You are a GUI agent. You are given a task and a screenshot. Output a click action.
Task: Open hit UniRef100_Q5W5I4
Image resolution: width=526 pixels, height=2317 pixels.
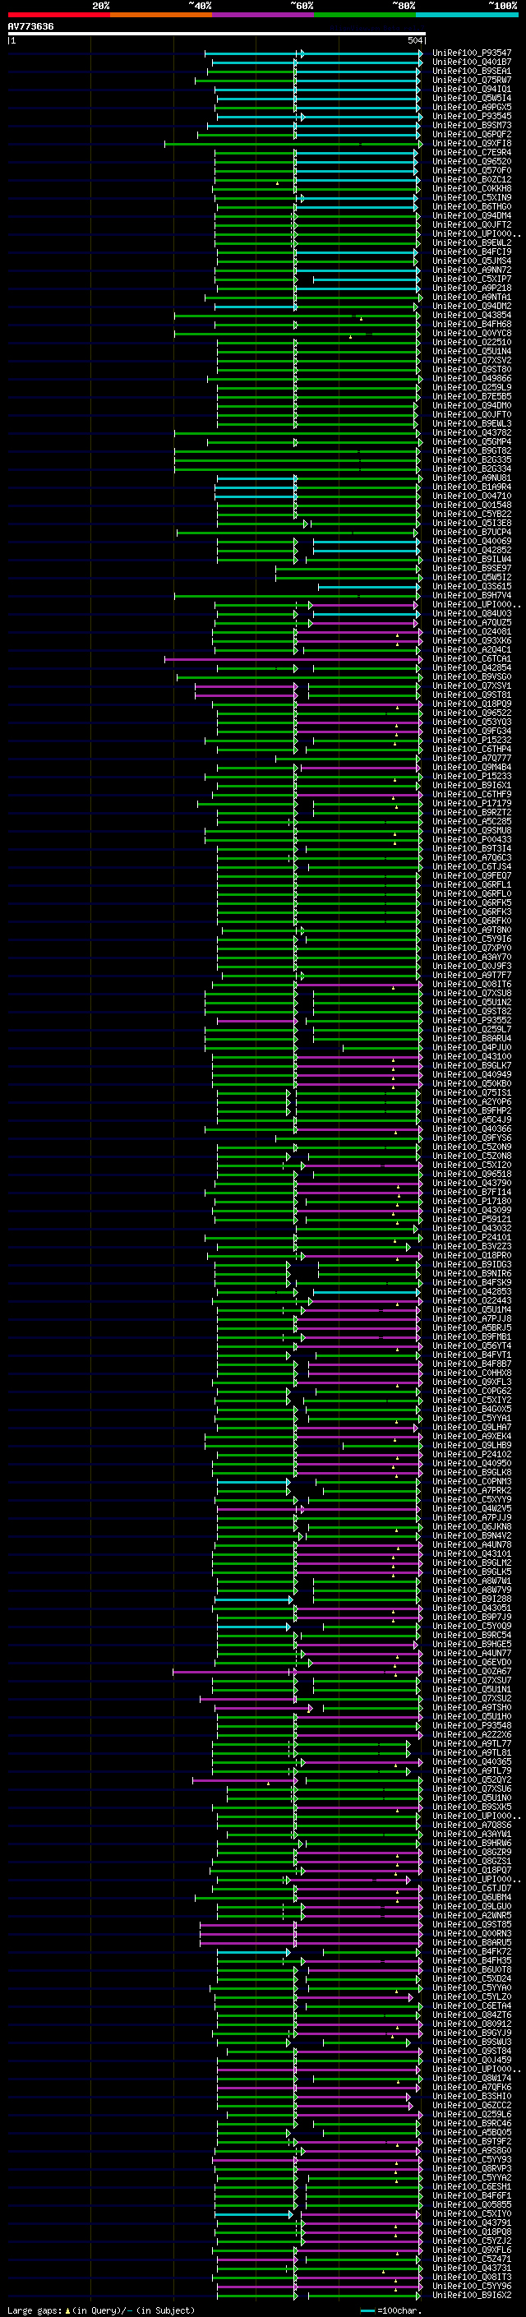coord(472,98)
